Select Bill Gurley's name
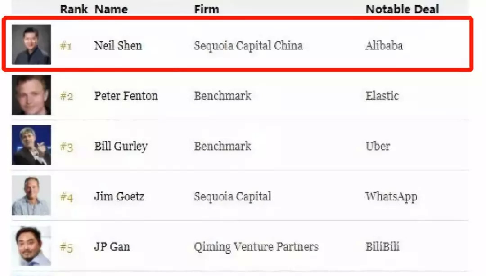Screen dimensions: 486x276 121,147
